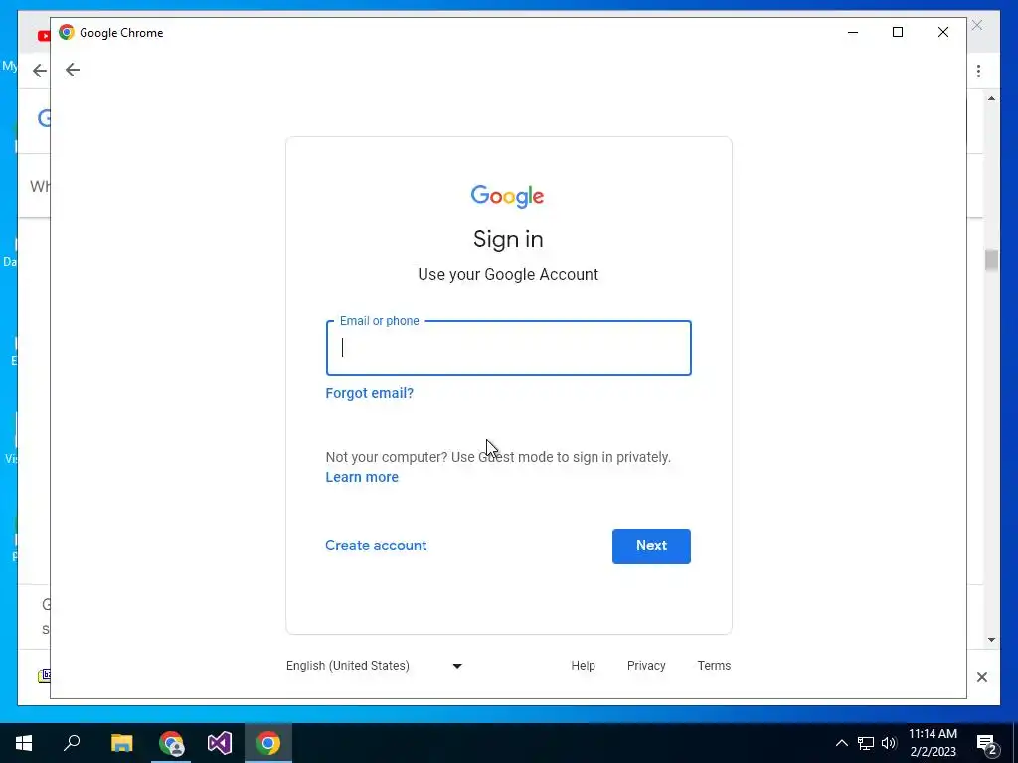Screen dimensions: 1018x763
Task: Click the background window's scrollbar thumb
Action: [x=991, y=260]
